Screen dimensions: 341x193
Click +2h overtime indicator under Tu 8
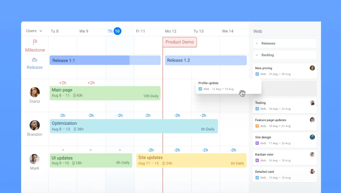(63, 83)
